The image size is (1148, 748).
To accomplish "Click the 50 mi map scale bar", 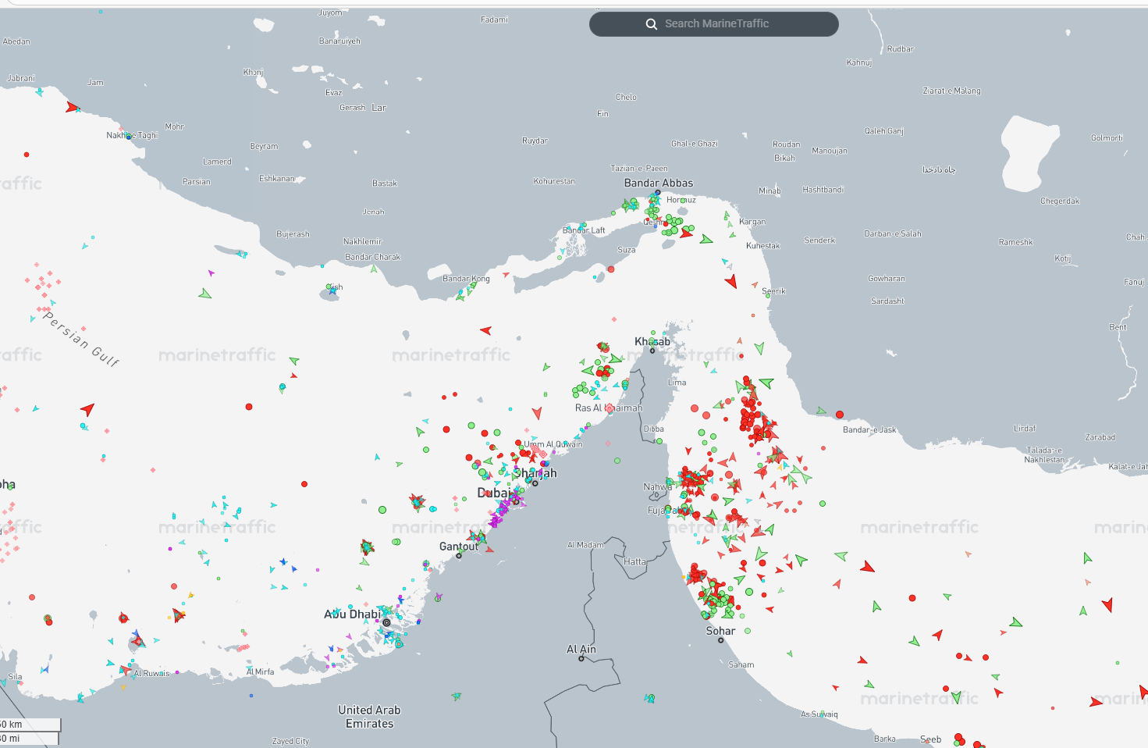I will (30, 738).
